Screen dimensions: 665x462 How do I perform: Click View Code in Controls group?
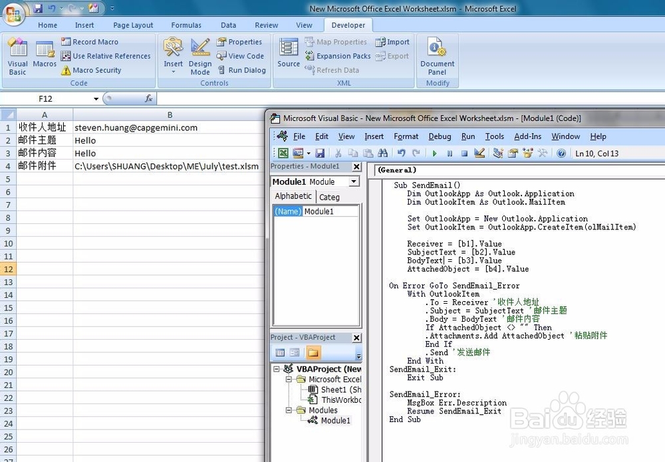click(x=240, y=56)
